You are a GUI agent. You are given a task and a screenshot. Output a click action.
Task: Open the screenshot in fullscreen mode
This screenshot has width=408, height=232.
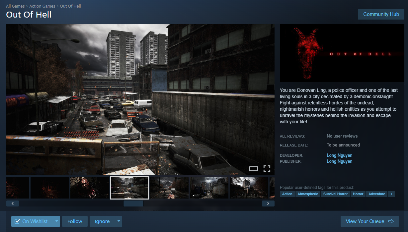tap(267, 169)
